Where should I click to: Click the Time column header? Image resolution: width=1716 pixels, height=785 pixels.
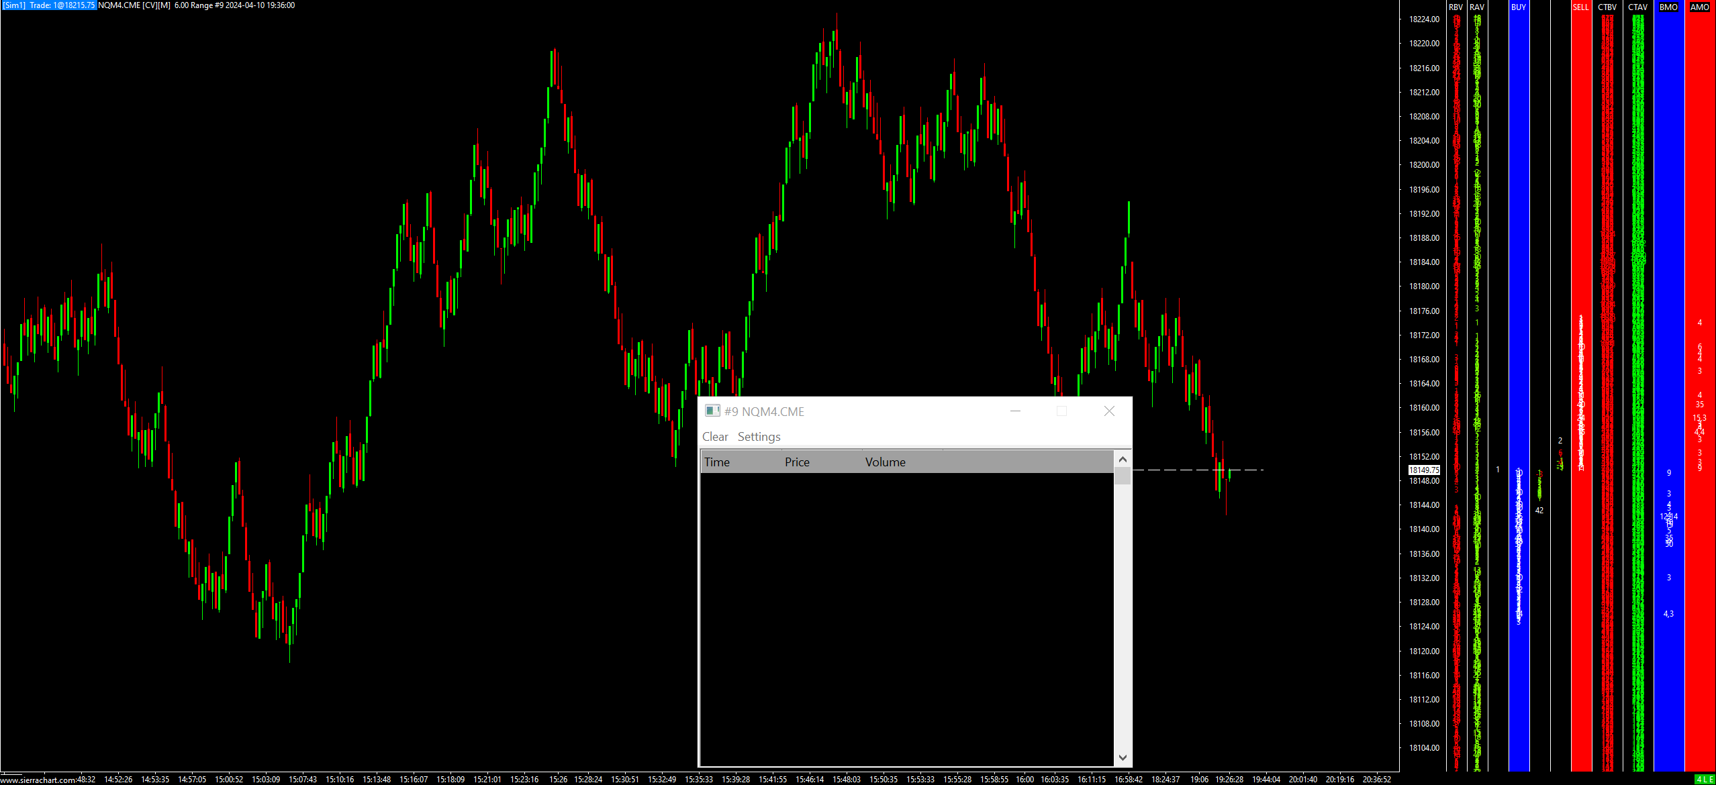point(717,462)
